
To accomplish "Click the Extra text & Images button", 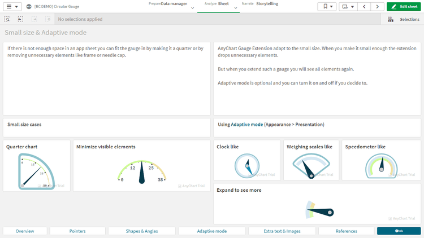I will 282,231.
